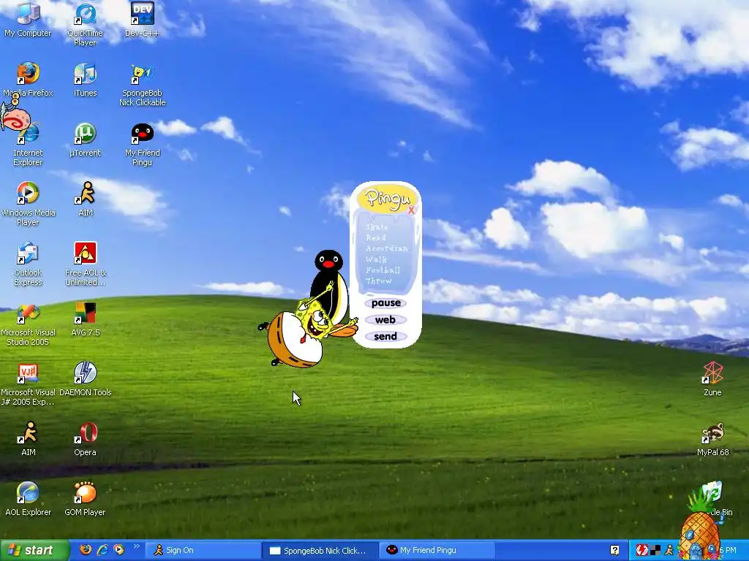
Task: Select the DAEMON Tools desktop icon
Action: (86, 379)
